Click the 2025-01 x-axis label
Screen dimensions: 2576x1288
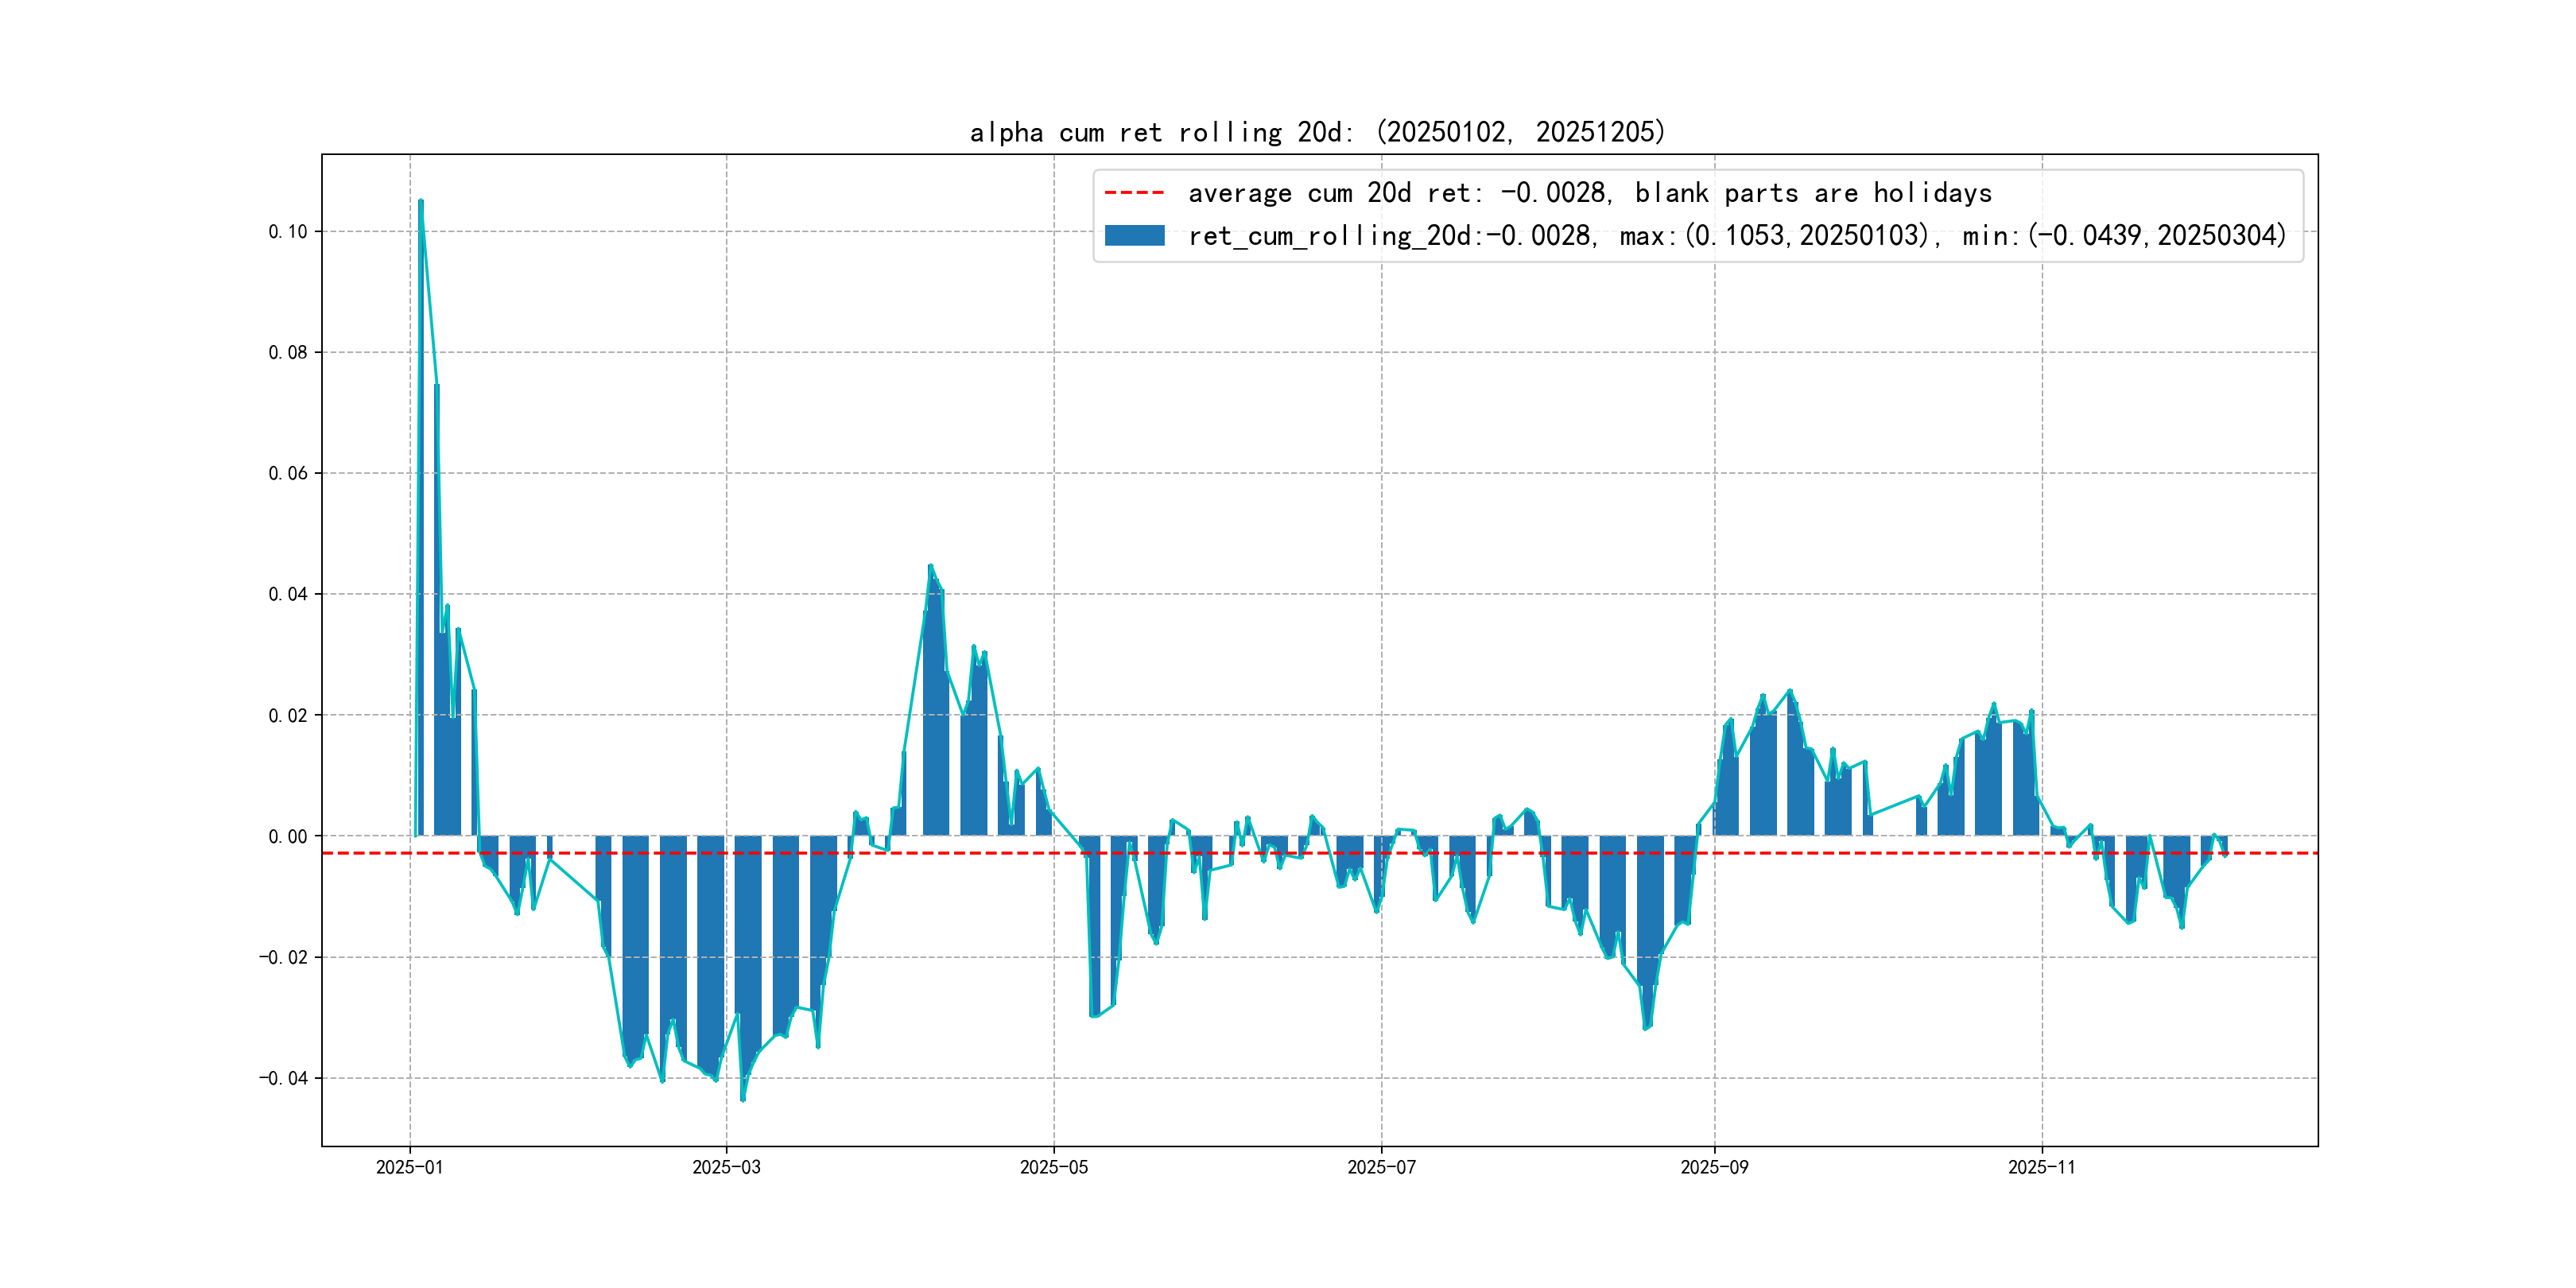click(409, 1167)
